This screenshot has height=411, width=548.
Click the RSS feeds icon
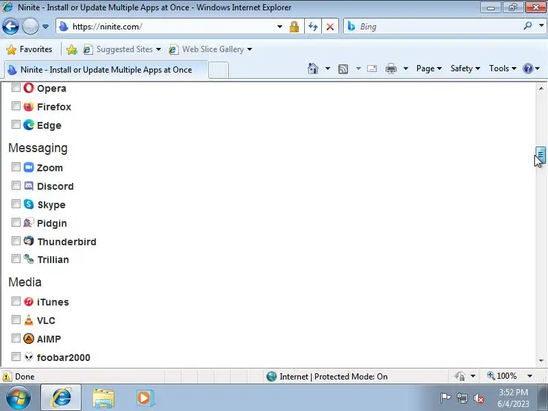tap(343, 69)
